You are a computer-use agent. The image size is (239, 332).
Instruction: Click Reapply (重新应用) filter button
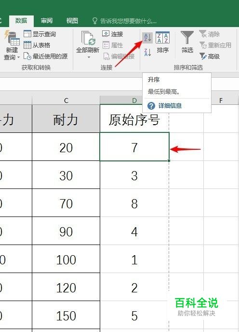tap(215, 45)
